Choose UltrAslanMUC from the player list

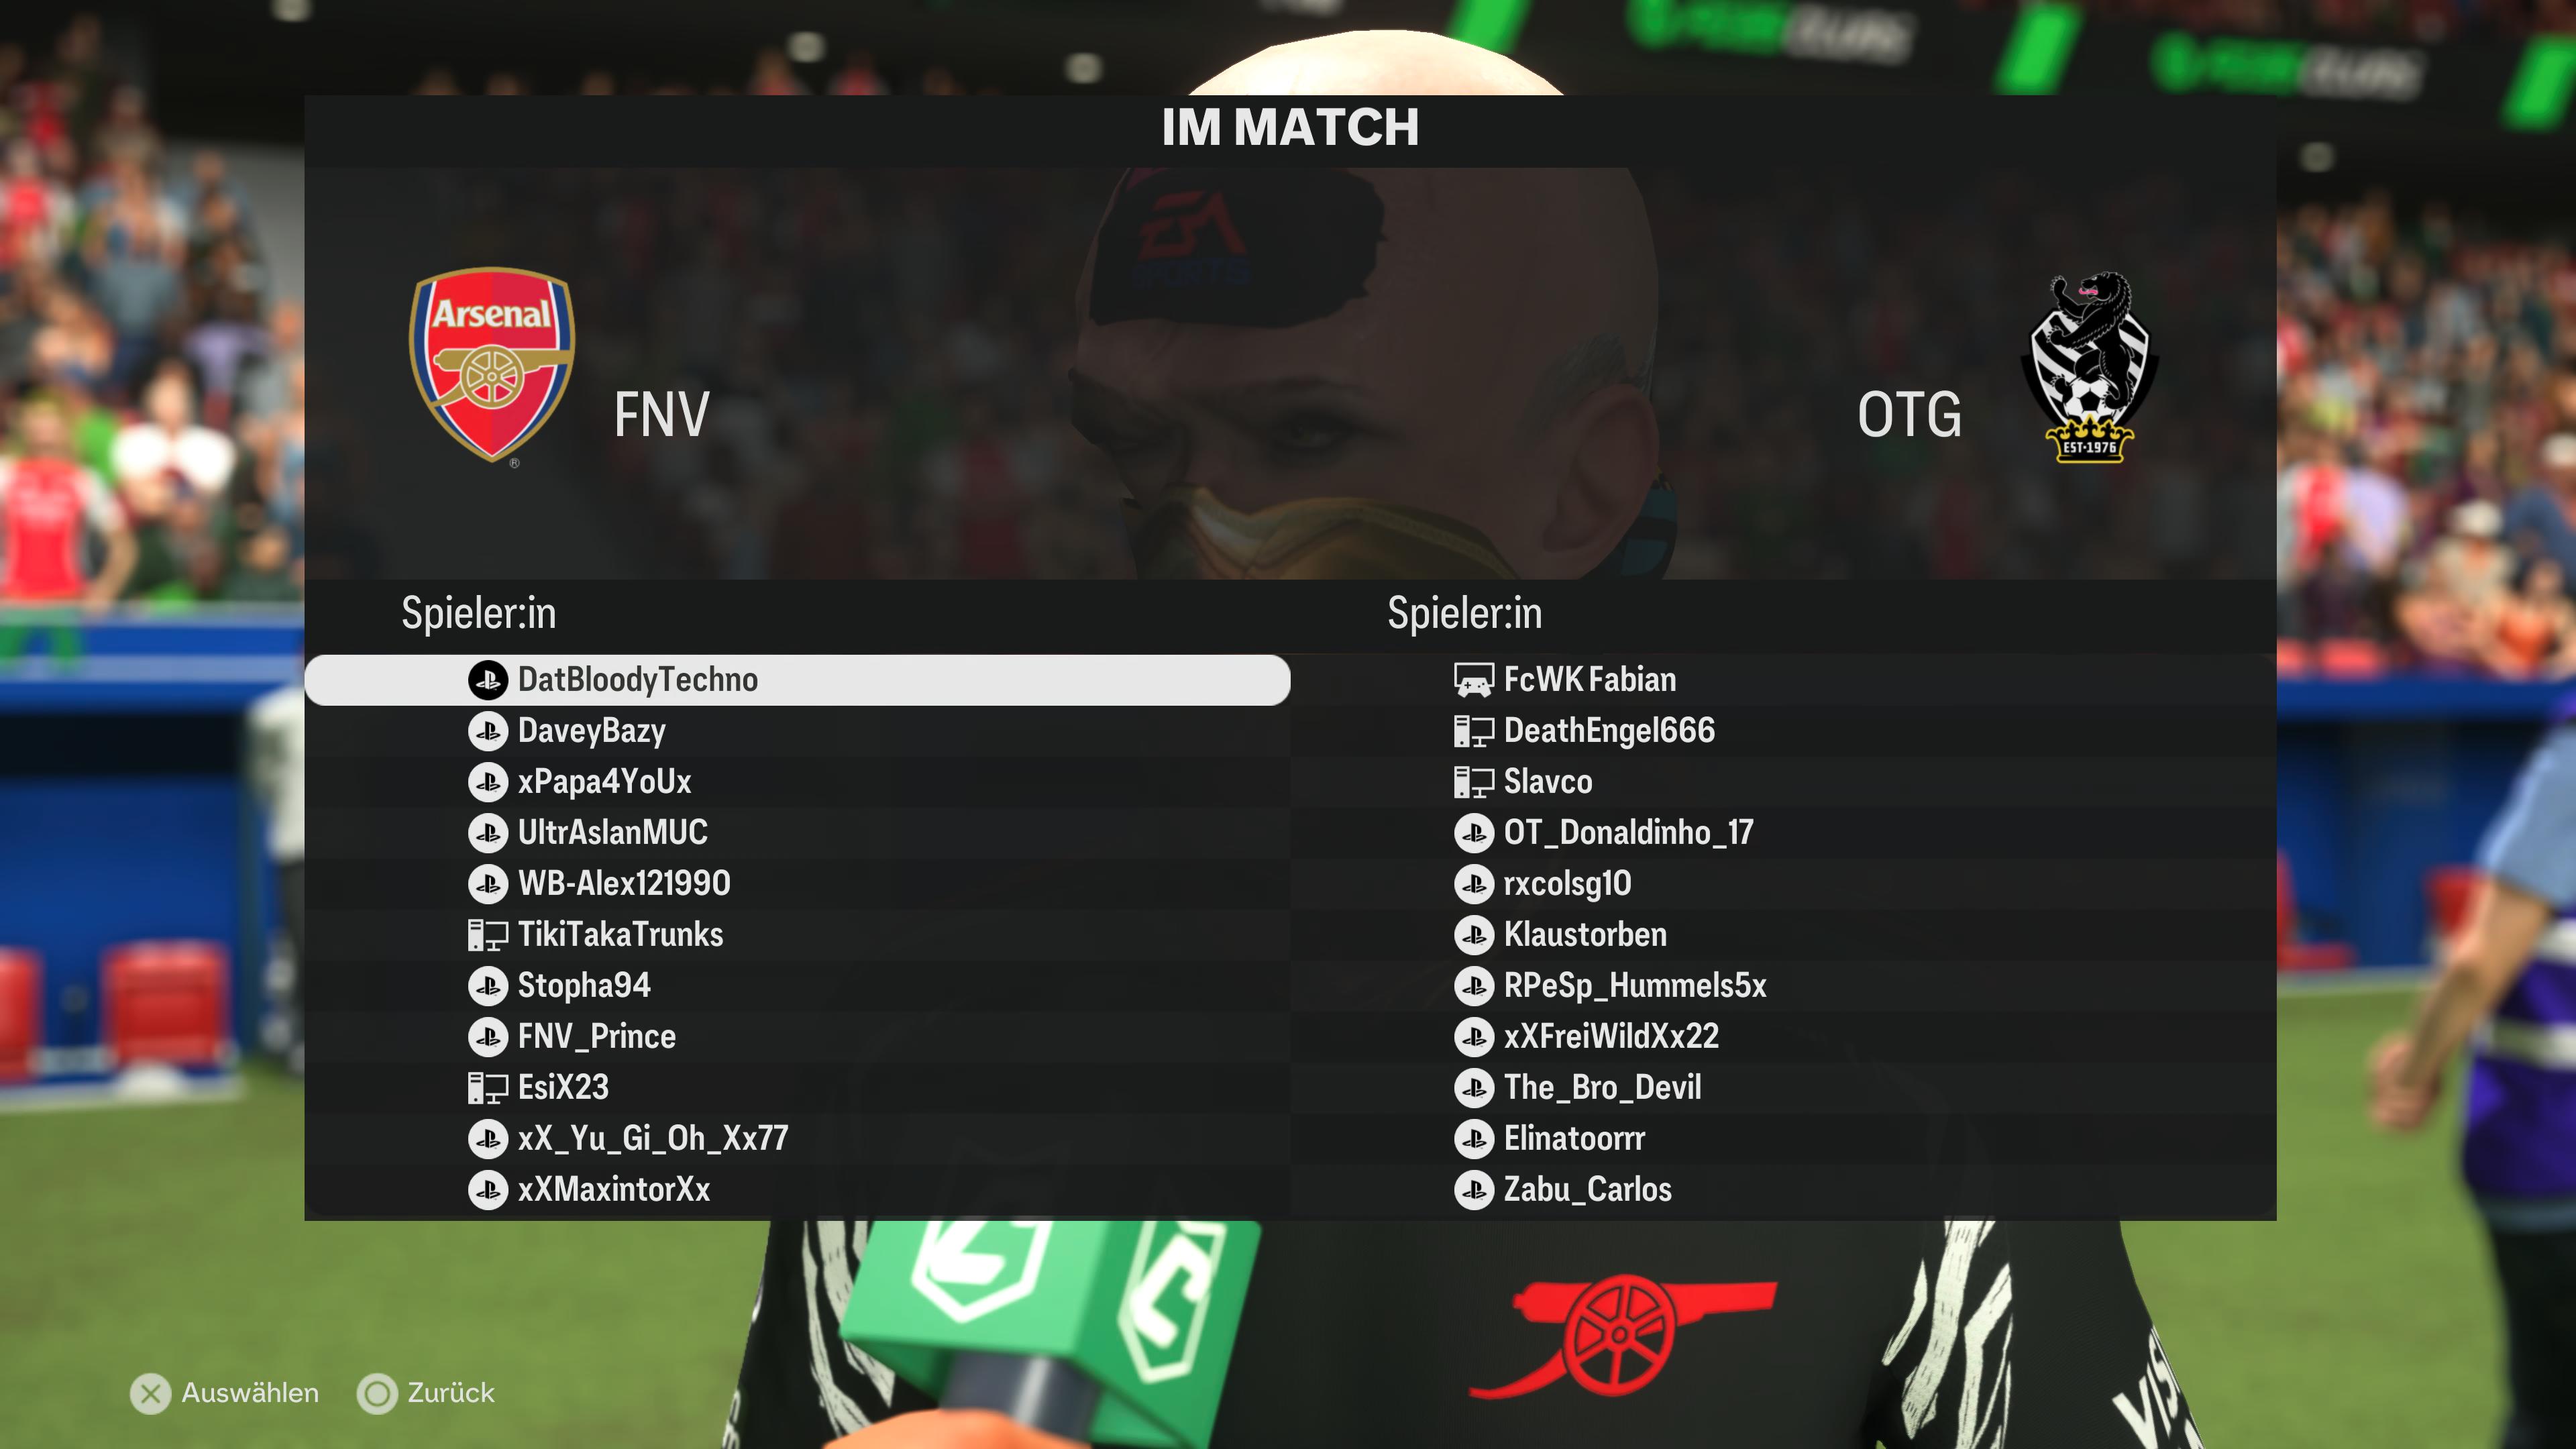point(797,833)
